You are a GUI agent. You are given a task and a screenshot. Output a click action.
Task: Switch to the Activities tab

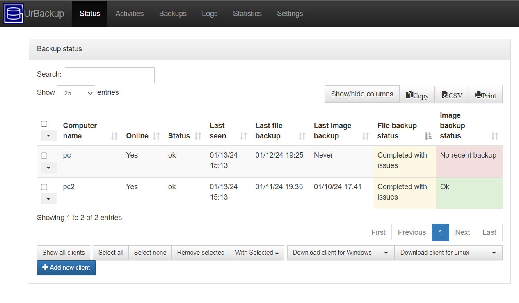(129, 14)
